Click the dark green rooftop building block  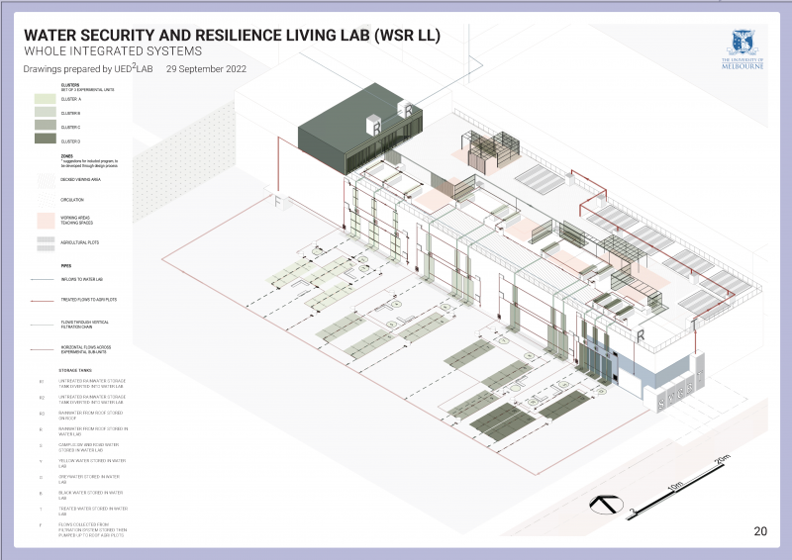click(359, 130)
